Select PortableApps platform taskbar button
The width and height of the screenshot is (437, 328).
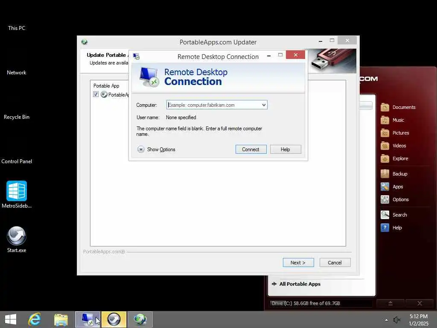[114, 319]
